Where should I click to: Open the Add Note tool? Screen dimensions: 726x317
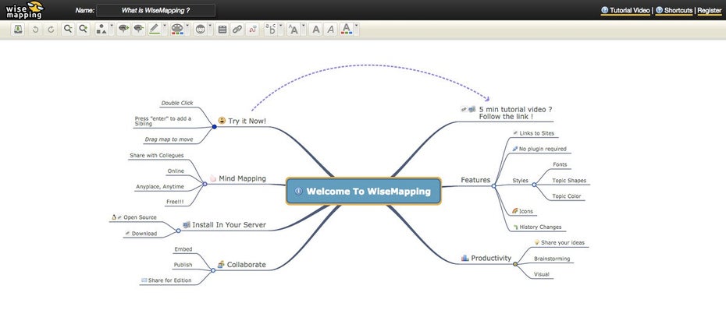(222, 29)
